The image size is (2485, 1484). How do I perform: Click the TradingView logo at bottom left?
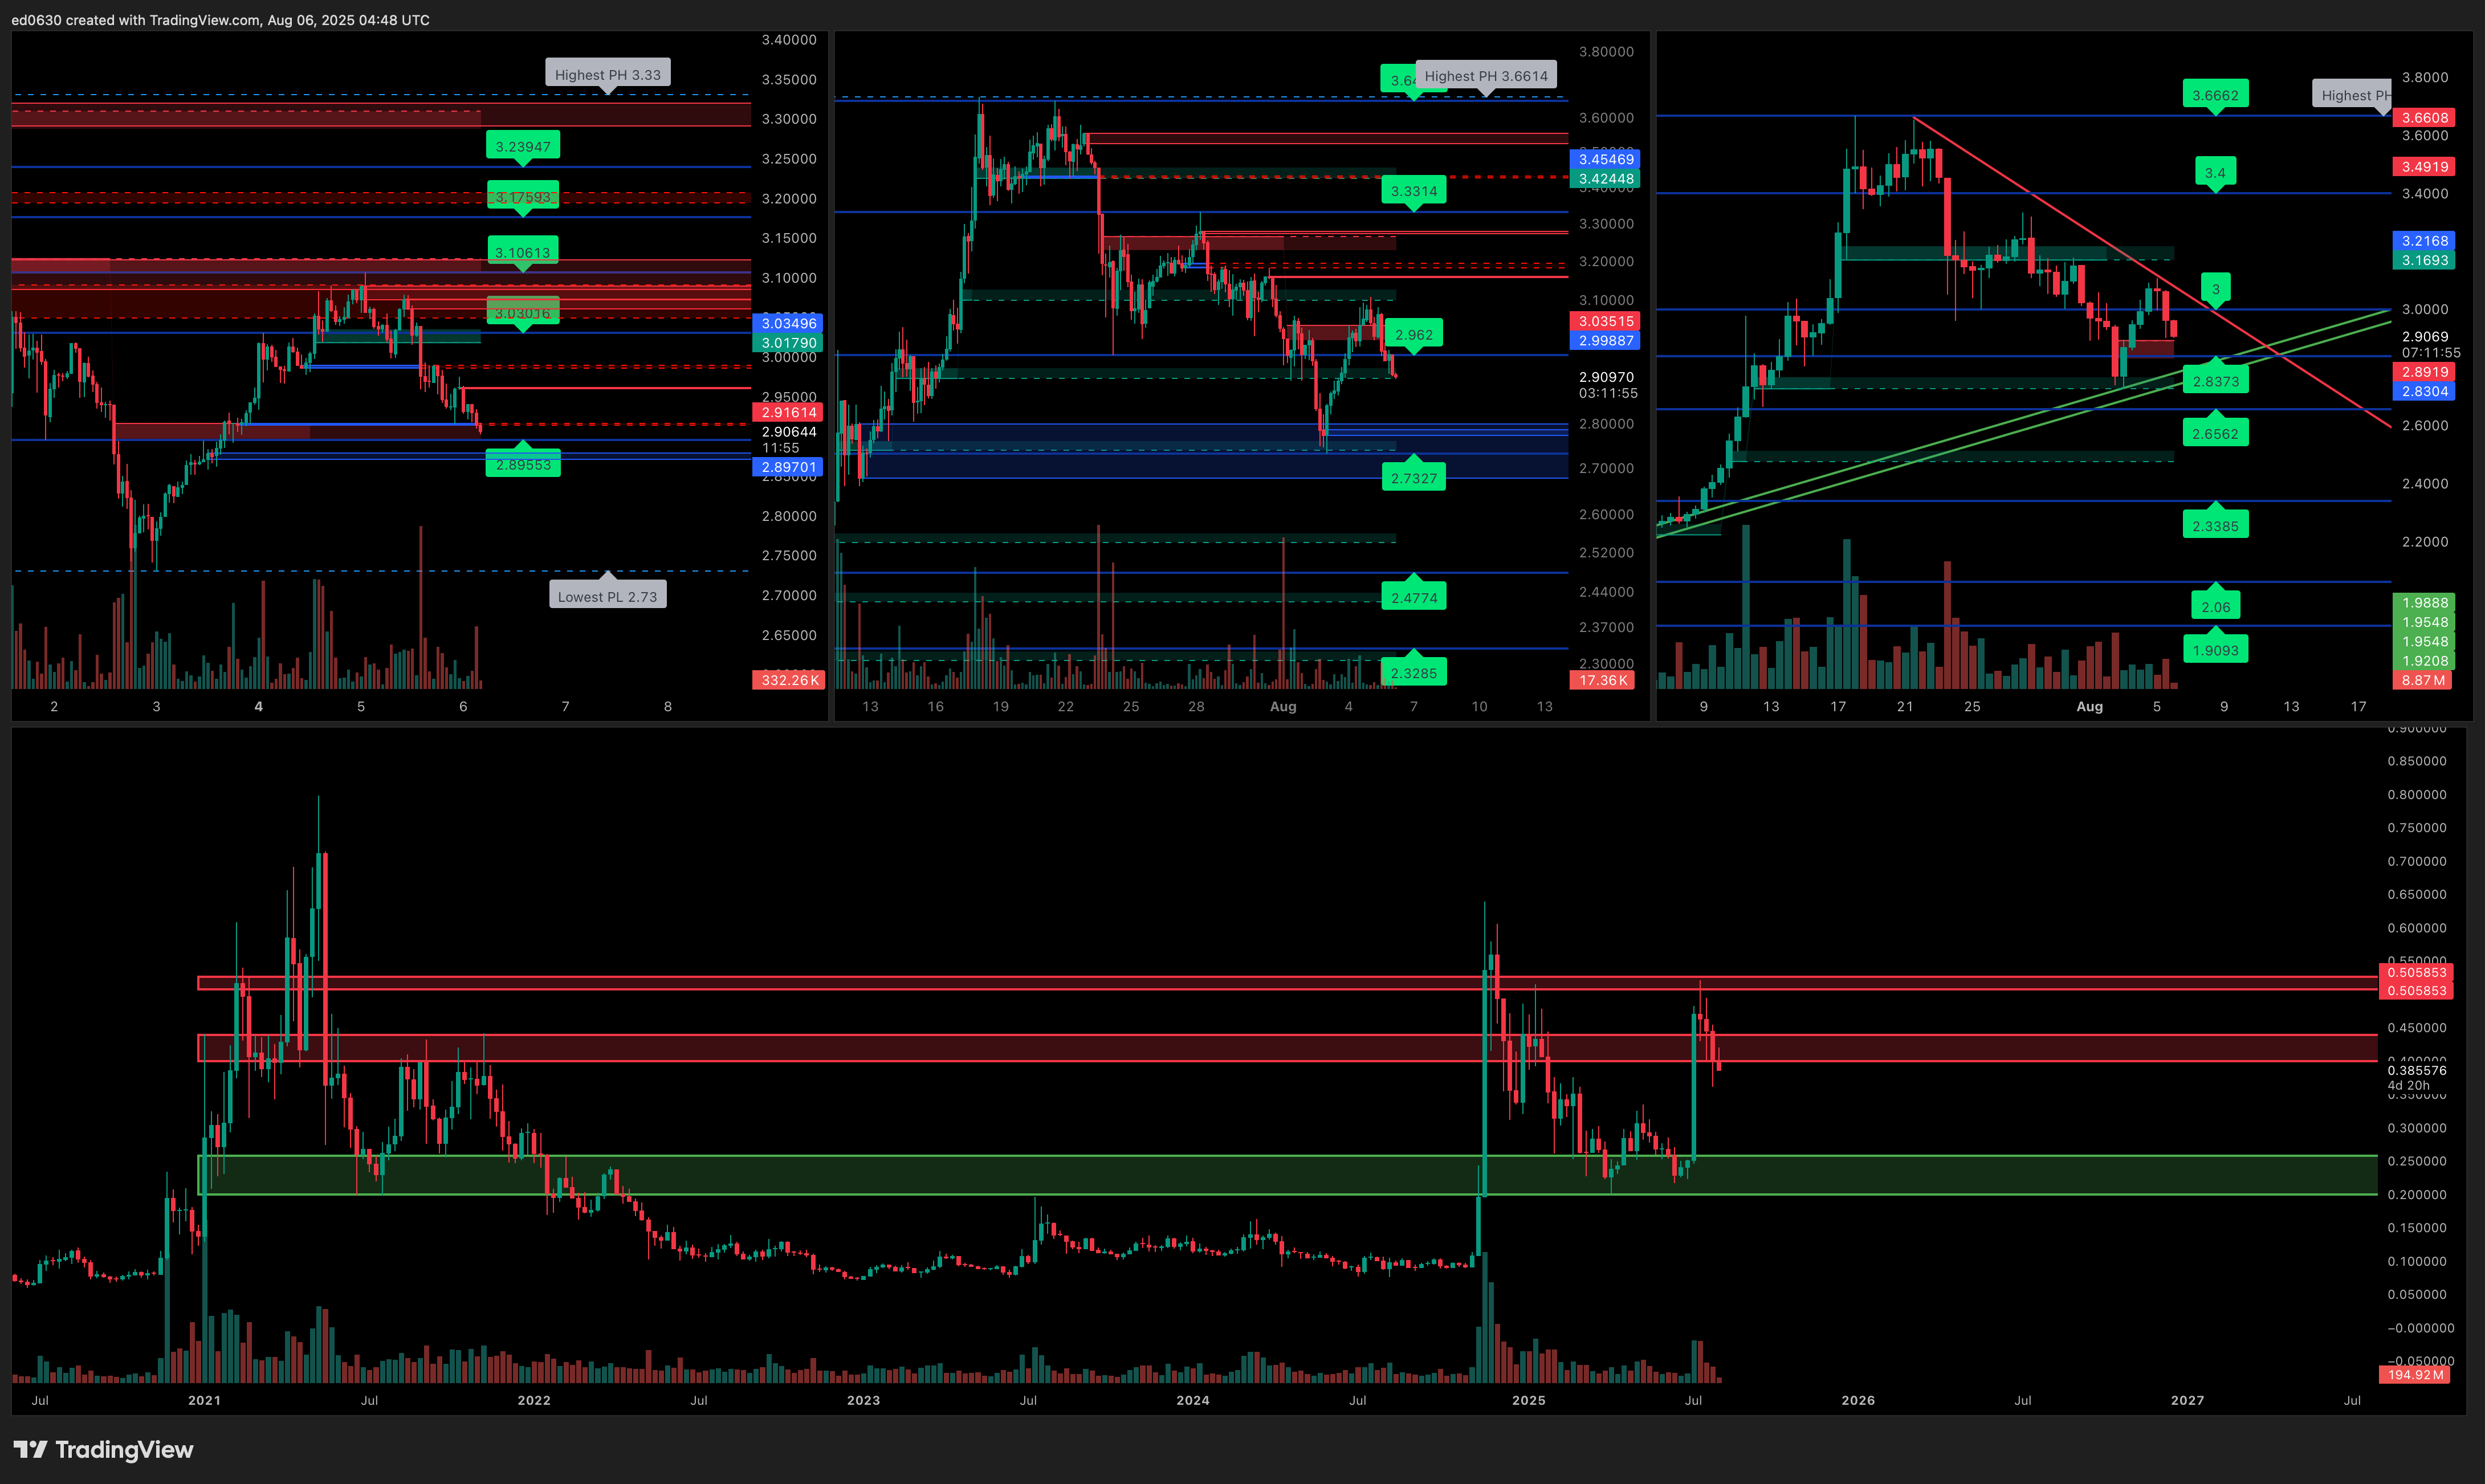point(103,1449)
